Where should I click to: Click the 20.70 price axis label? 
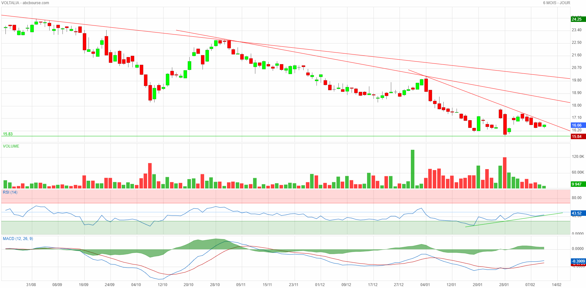(x=577, y=68)
